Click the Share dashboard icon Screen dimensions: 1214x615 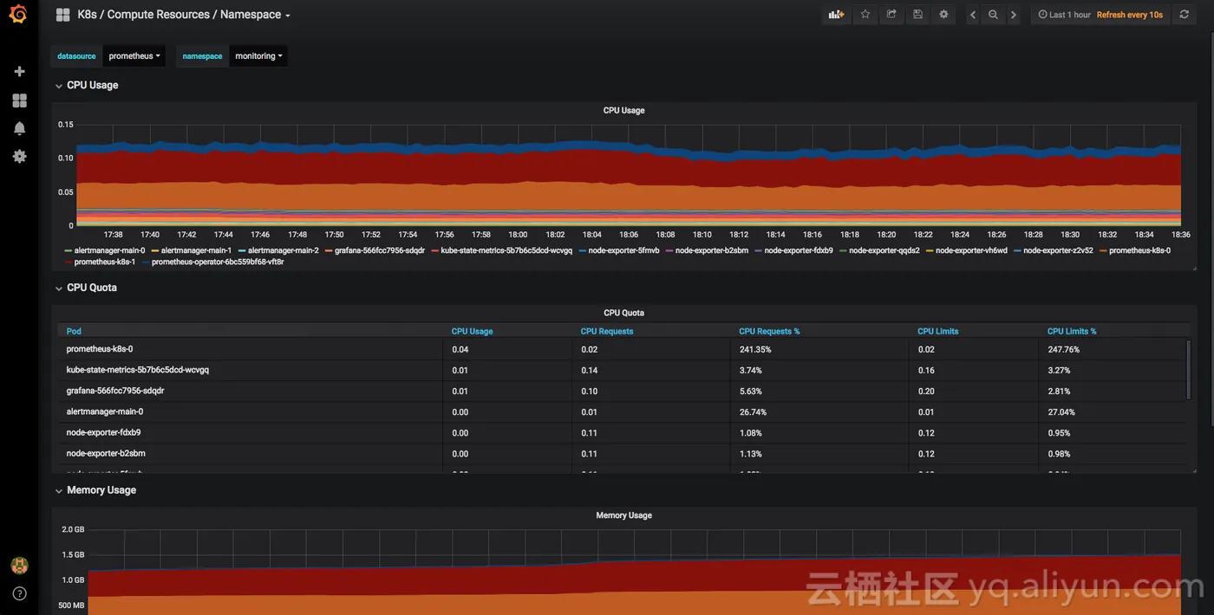(891, 15)
